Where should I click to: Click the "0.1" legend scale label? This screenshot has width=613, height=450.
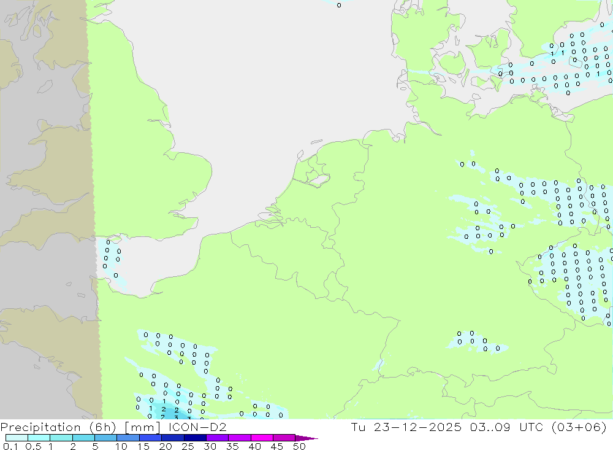10,446
